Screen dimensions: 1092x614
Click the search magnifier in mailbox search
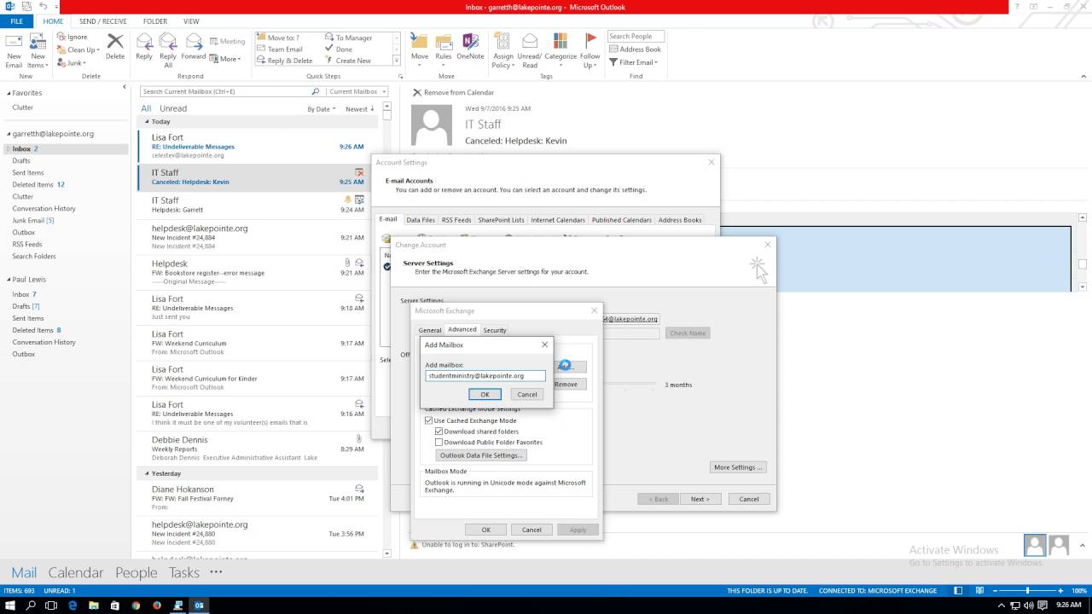315,91
